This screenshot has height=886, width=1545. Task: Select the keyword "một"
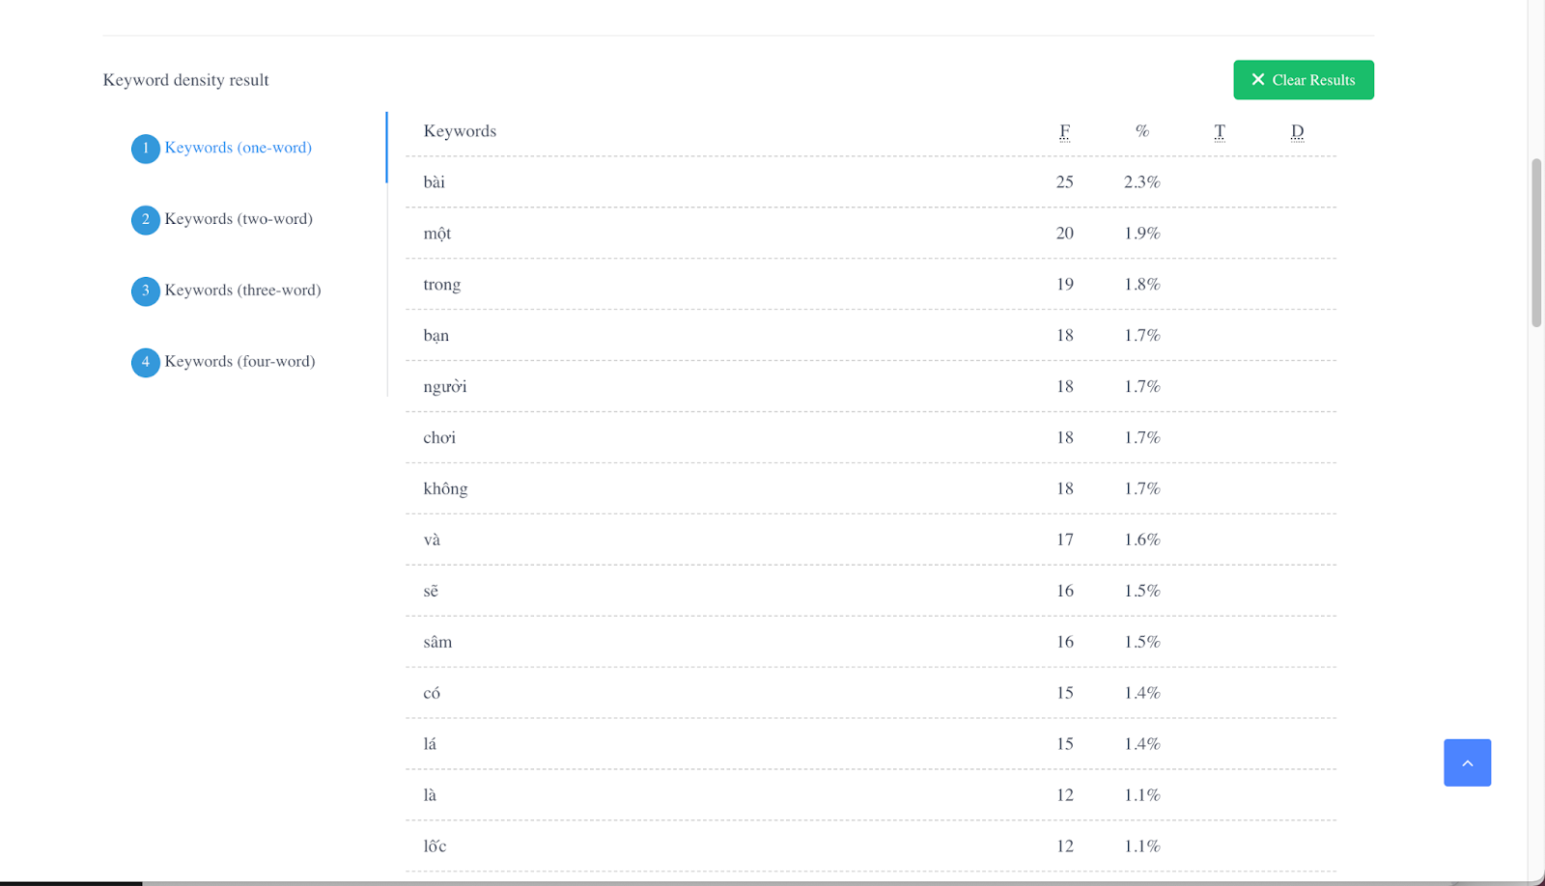(436, 233)
